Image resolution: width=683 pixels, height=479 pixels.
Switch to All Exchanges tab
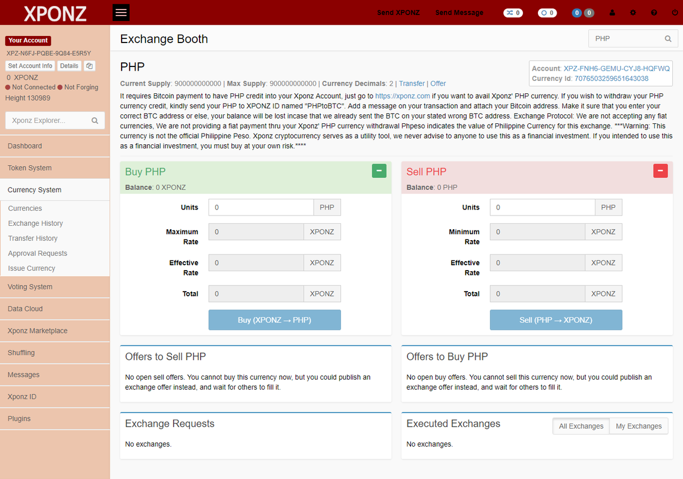point(581,426)
